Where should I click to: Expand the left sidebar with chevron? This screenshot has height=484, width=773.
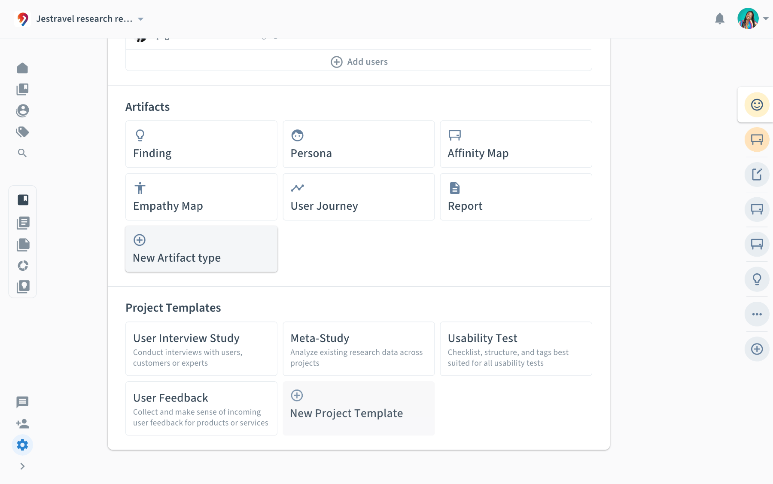pyautogui.click(x=22, y=466)
